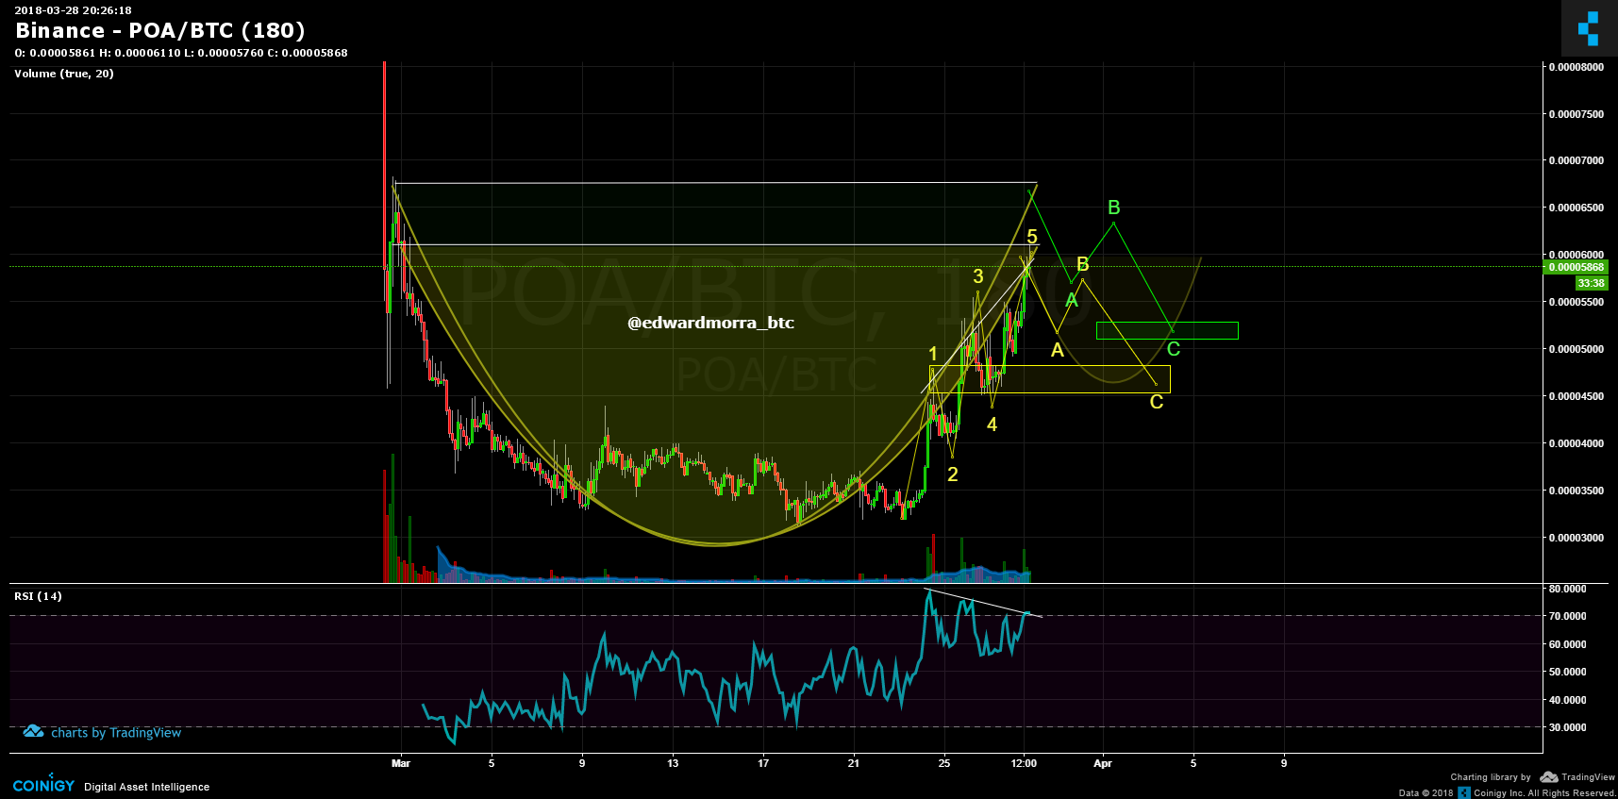Select the yellow wave label '5'
Image resolution: width=1618 pixels, height=799 pixels.
1032,237
